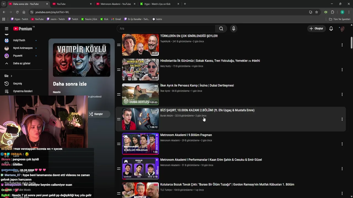Viewport: 353px width, 198px height.
Task: View site information icon in address bar
Action: point(32,12)
